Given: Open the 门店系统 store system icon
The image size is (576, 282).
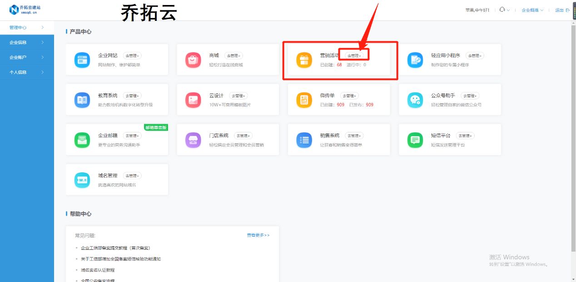Looking at the screenshot, I should point(193,139).
